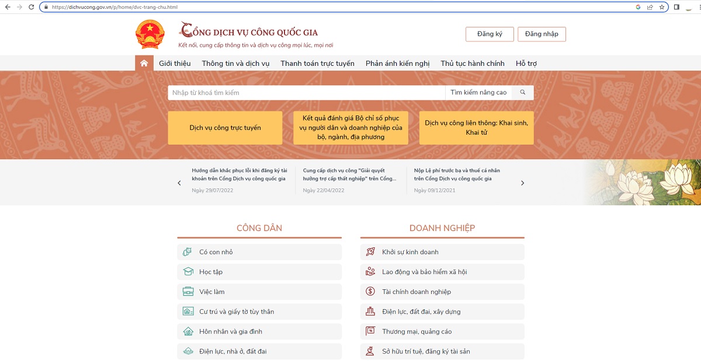Open the browser side panel icon
This screenshot has height=361, width=701.
click(676, 7)
